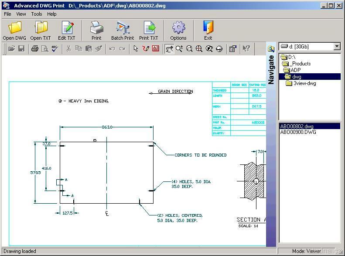Open the File menu
Screen dimensions: 345x256
tap(7, 14)
